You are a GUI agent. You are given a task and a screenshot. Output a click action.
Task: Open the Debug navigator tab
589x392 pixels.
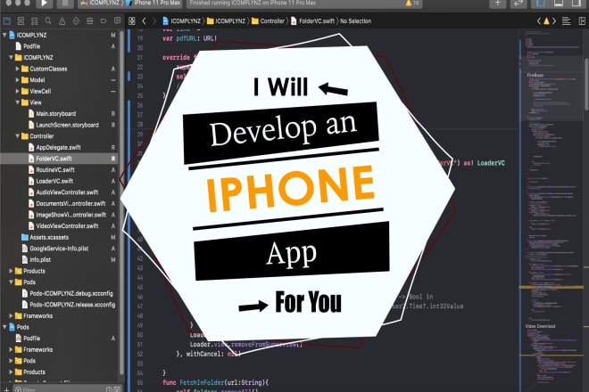[x=90, y=21]
